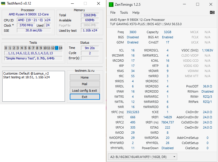Open the Help menu in ZenTimings
The image size is (218, 162).
[x=136, y=13]
